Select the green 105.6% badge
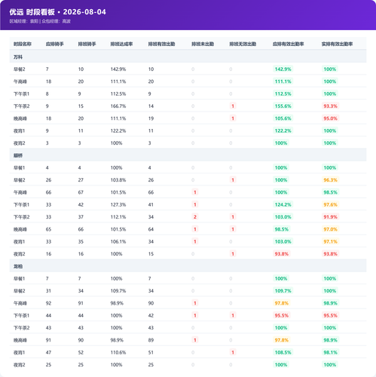The height and width of the screenshot is (377, 376). click(283, 118)
